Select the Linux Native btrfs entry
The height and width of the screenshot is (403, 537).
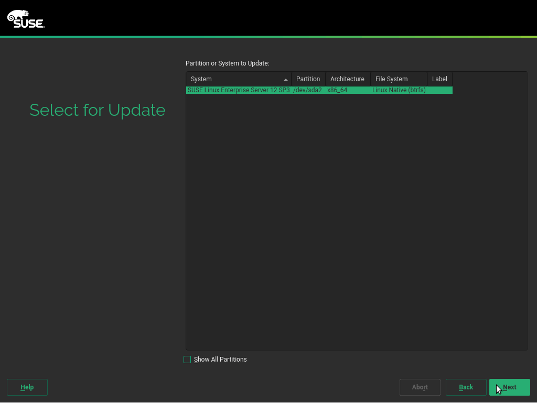(399, 90)
